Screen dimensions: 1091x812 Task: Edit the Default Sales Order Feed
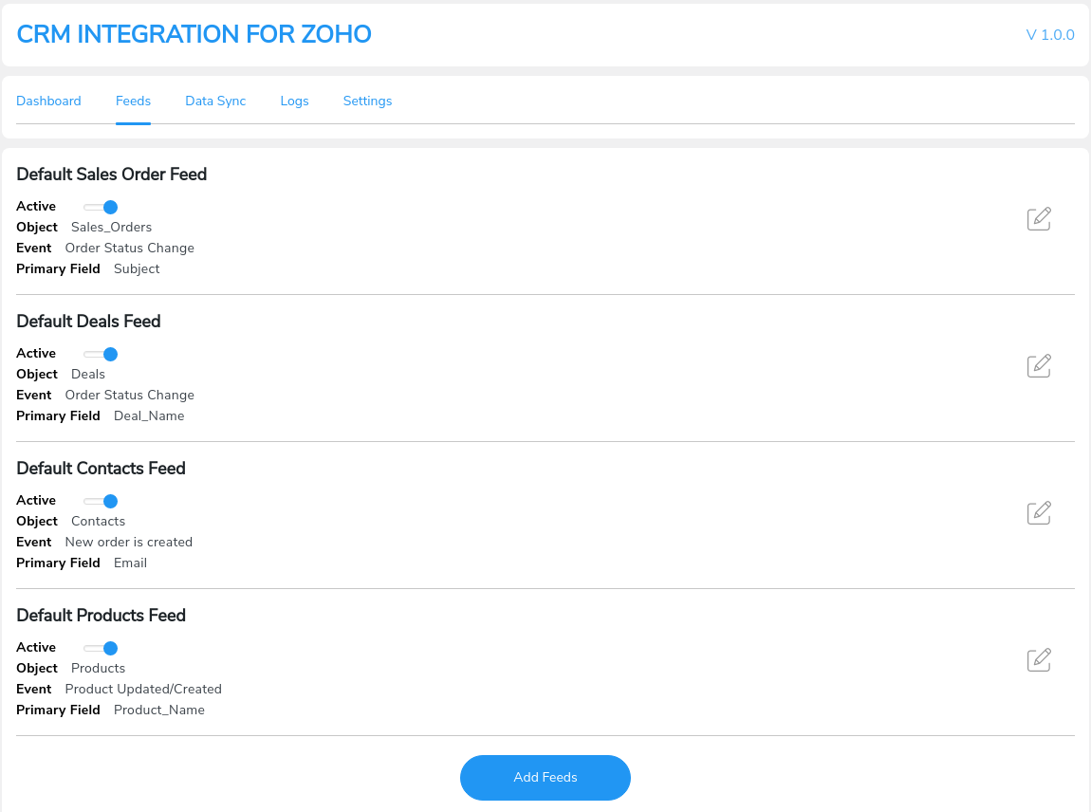(x=1039, y=218)
